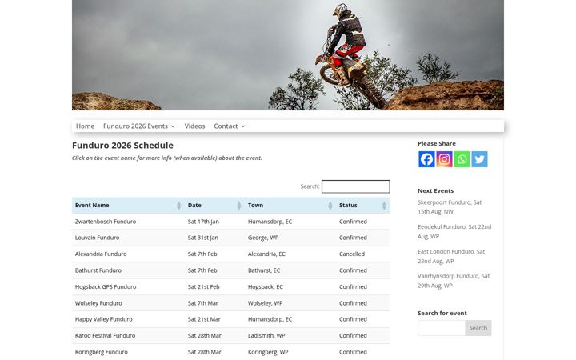576x360 pixels.
Task: Expand the Contact menu
Action: [230, 126]
